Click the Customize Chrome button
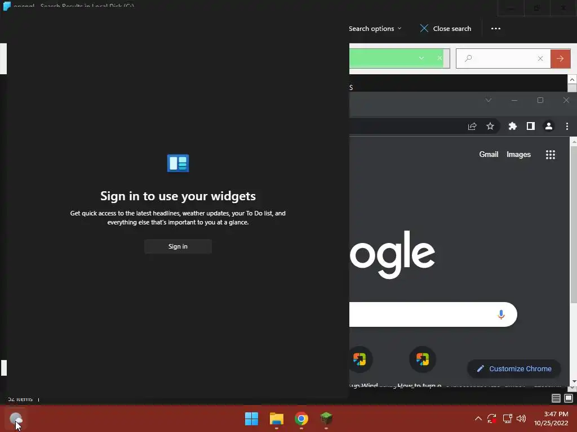This screenshot has width=577, height=432. click(x=514, y=368)
